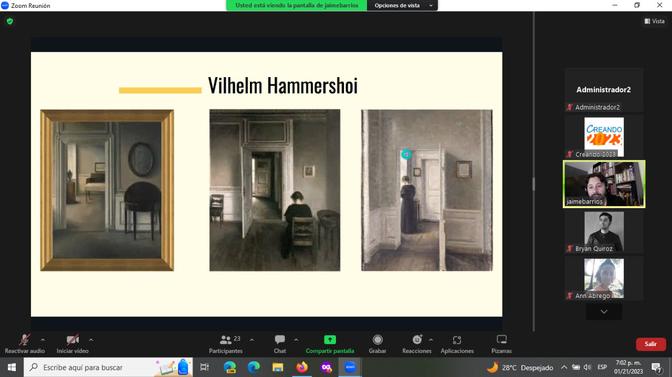Screen dimensions: 672x377
Task: Open File Explorer from taskbar
Action: pyautogui.click(x=278, y=367)
